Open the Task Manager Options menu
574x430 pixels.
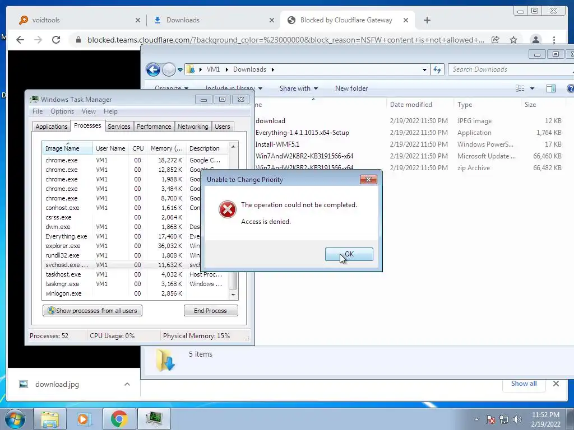click(x=62, y=111)
